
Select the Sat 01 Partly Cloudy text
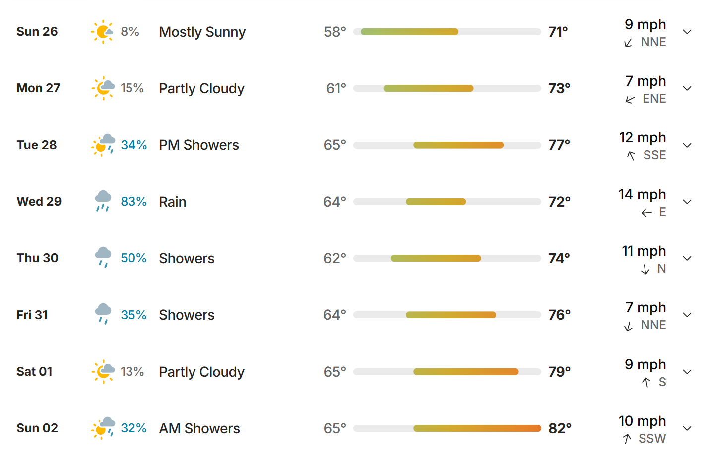pyautogui.click(x=201, y=372)
